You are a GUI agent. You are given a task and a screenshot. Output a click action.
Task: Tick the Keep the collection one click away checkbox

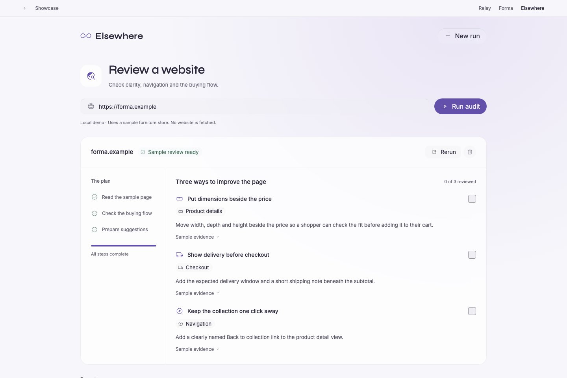point(472,311)
